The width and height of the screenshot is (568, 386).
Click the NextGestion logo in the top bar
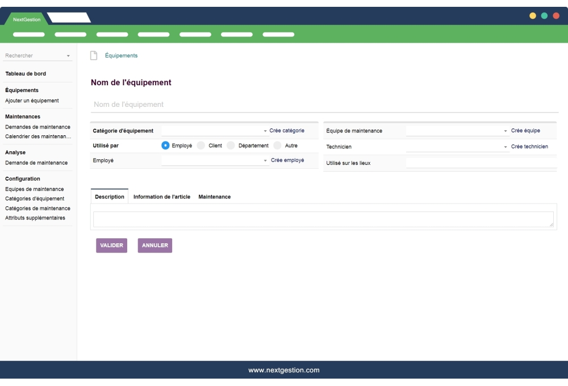tap(26, 19)
